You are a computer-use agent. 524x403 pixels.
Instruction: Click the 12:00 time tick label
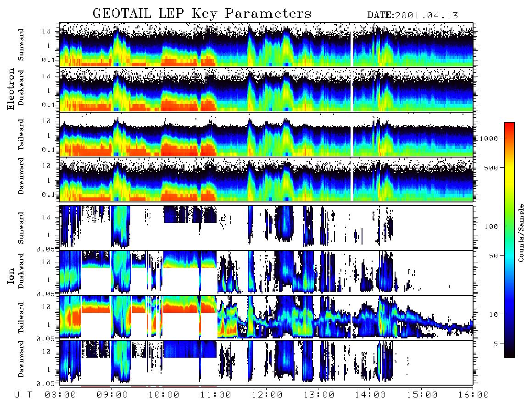tap(267, 395)
